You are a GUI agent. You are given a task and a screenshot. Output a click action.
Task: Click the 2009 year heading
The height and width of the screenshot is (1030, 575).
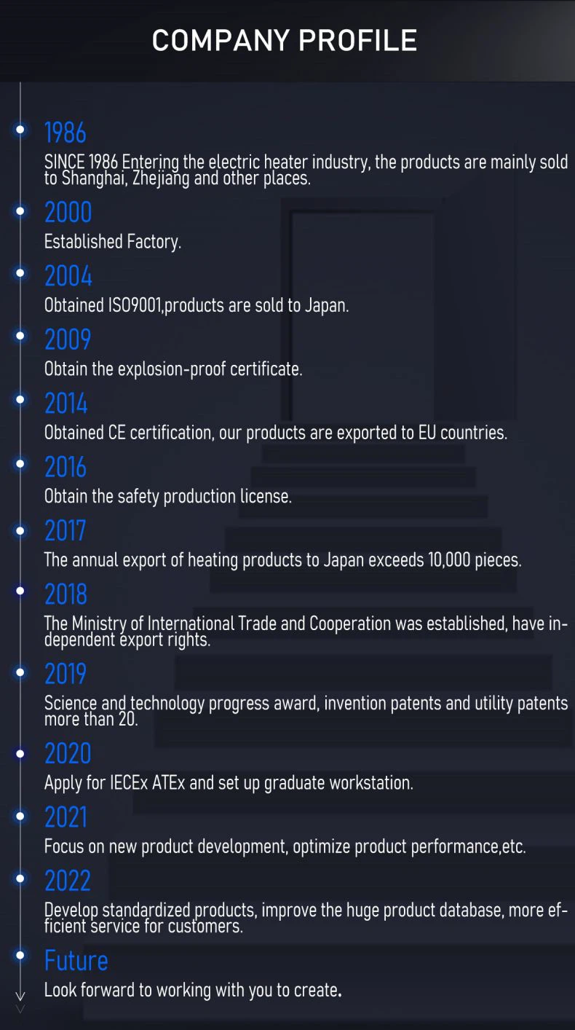[68, 340]
